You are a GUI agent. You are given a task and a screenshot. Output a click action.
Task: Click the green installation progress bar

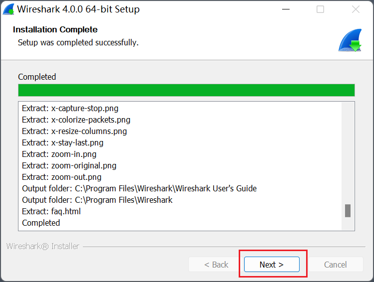click(x=186, y=90)
